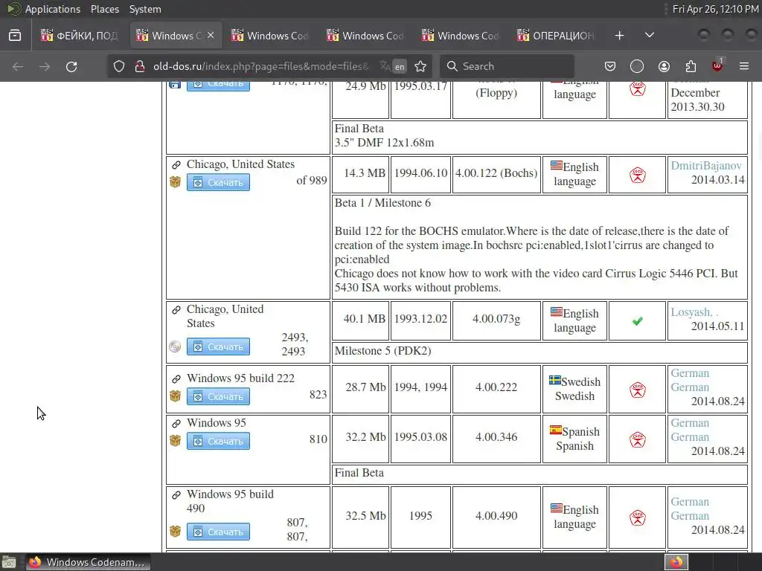Click the Spanish flag next to Spanish
Viewport: 762px width, 571px height.
click(555, 430)
